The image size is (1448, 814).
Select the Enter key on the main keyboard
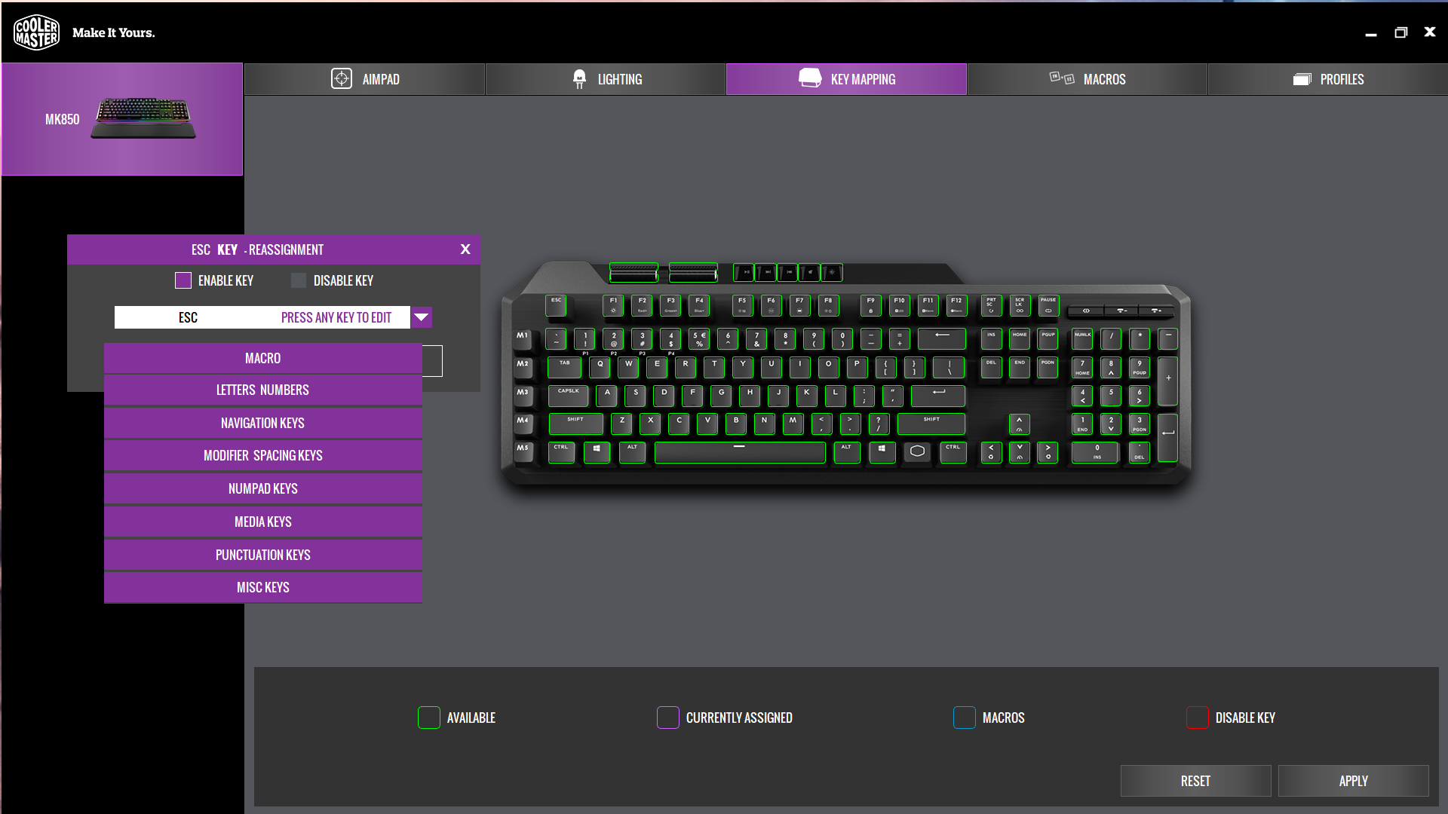(938, 395)
